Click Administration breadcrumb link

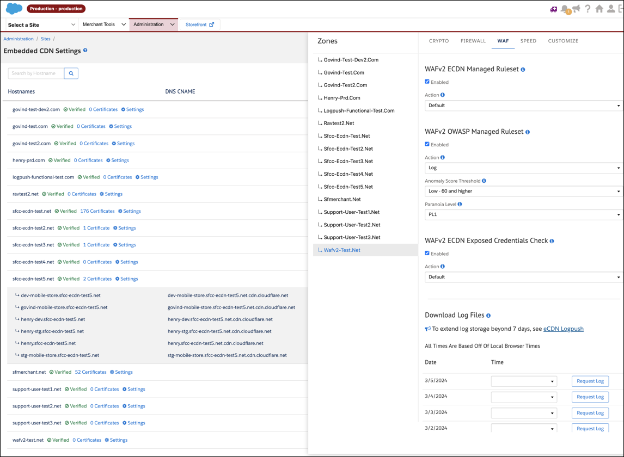coord(19,39)
